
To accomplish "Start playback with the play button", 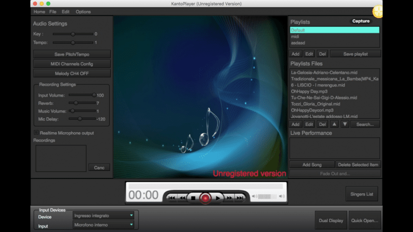I will (217, 197).
